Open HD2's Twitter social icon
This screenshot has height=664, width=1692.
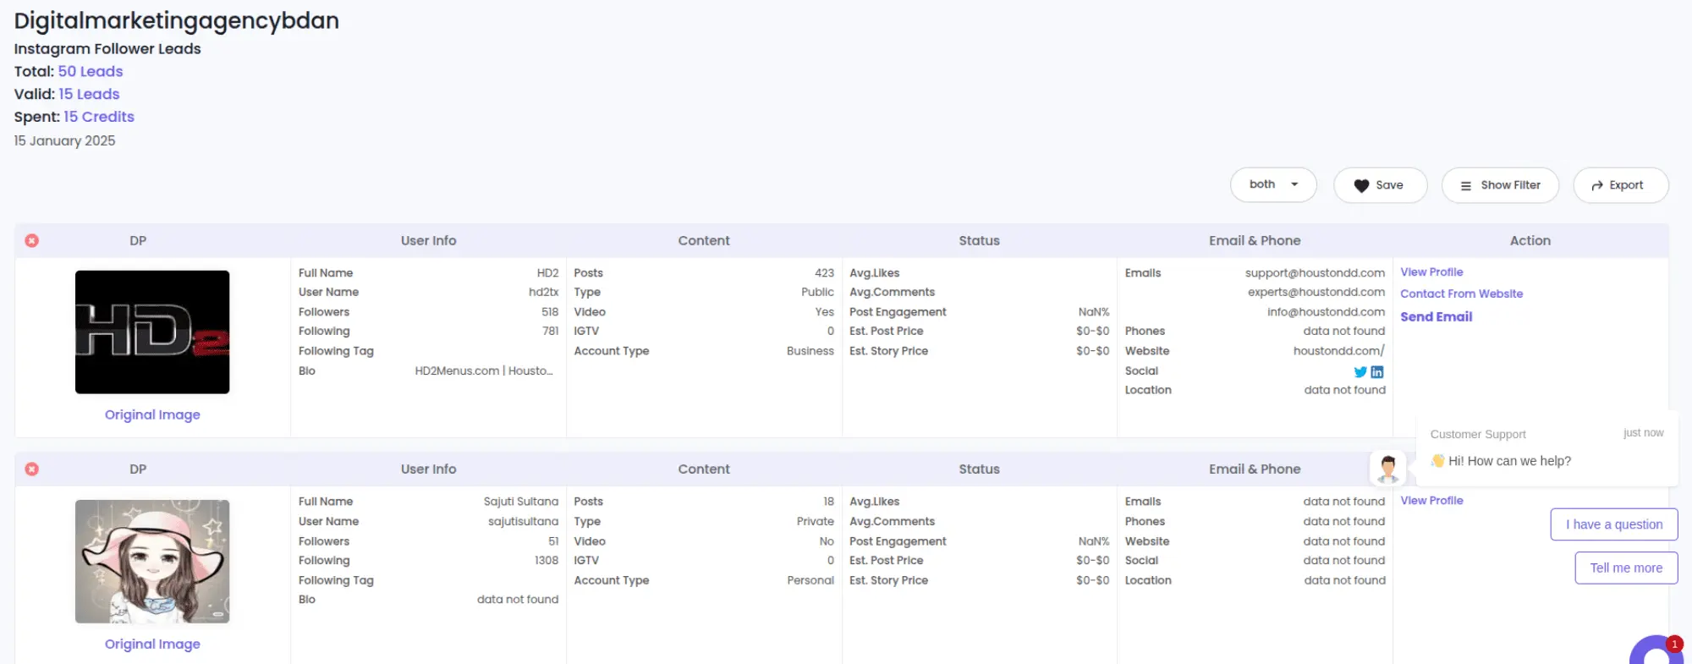(1360, 372)
